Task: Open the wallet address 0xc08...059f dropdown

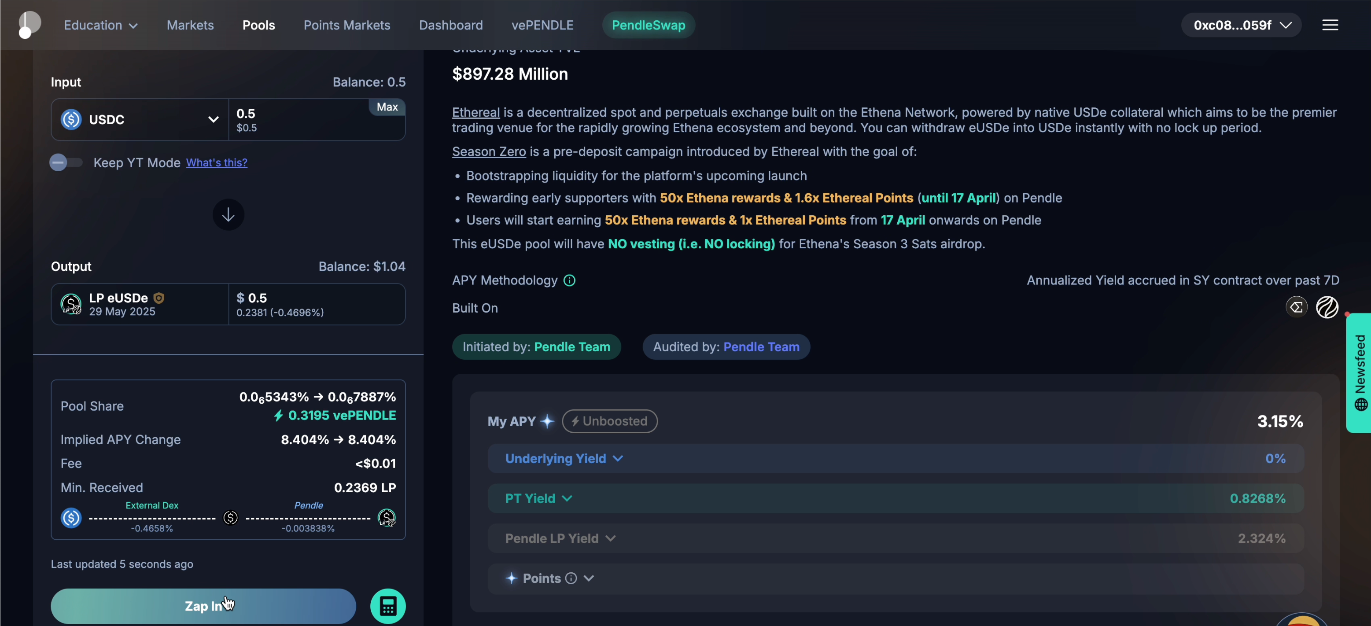Action: (x=1241, y=25)
